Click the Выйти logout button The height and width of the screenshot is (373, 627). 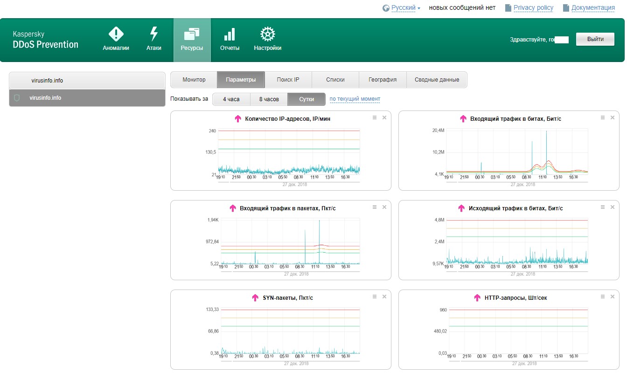[x=595, y=40]
